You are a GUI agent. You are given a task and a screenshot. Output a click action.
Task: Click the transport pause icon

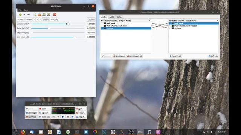click(68, 117)
